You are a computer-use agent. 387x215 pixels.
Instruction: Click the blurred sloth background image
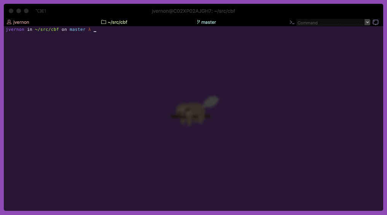[x=194, y=111]
